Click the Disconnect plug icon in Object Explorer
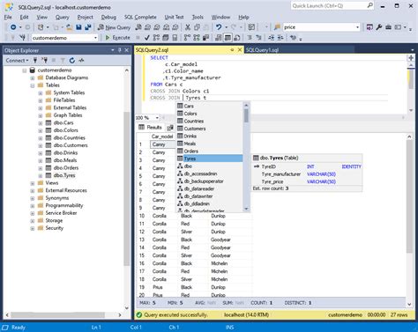418x332 pixels. coord(44,61)
